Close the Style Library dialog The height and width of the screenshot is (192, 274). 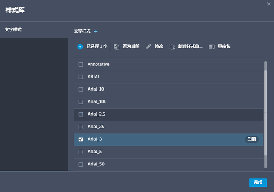268,4
